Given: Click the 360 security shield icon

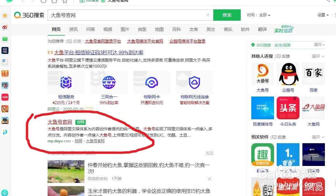Looking at the screenshot, I should (253, 45).
